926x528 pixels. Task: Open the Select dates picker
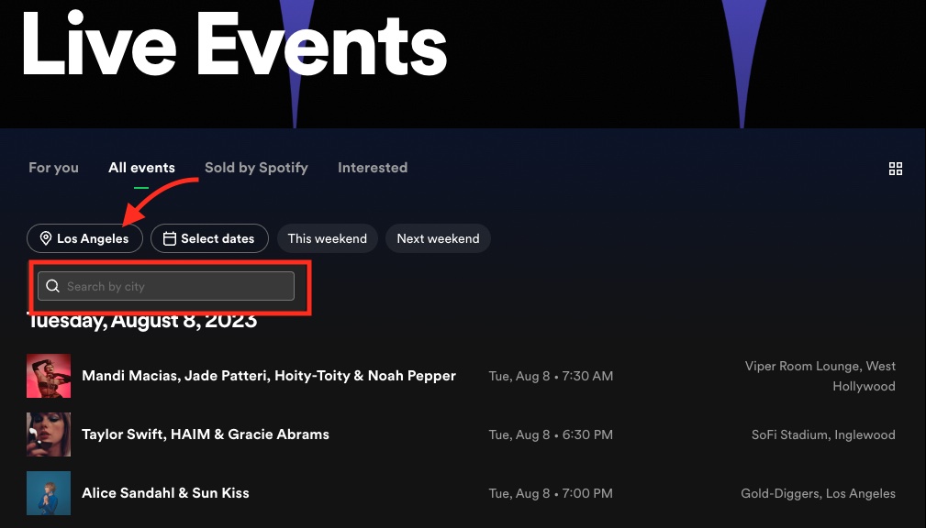point(209,238)
